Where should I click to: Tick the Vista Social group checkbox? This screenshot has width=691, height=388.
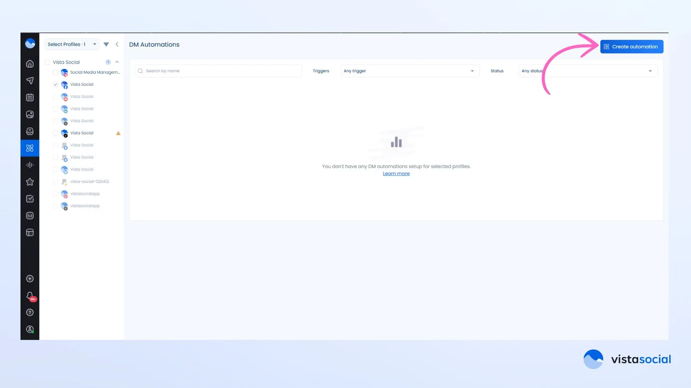(x=48, y=62)
